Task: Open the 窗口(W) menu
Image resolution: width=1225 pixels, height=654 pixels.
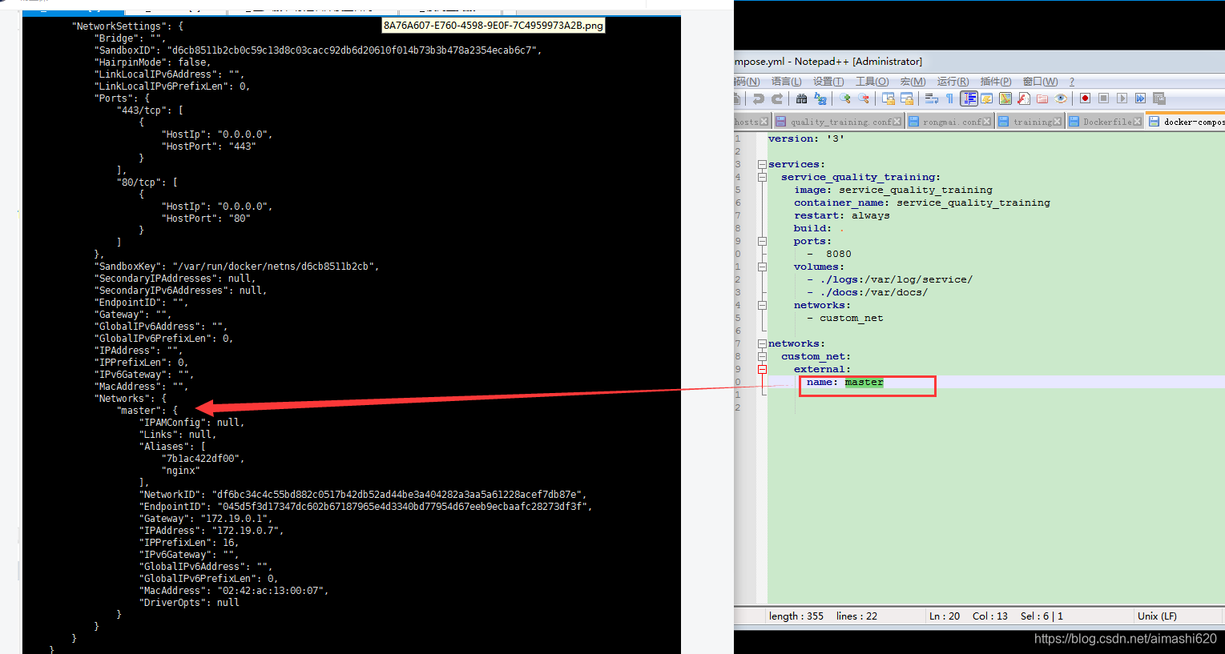Action: click(1040, 82)
